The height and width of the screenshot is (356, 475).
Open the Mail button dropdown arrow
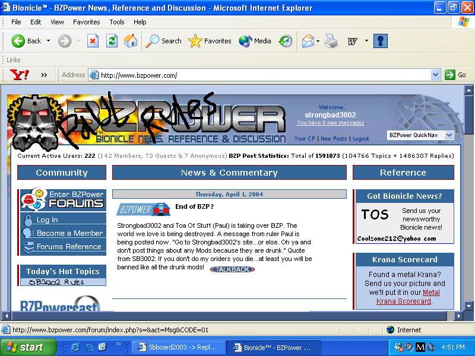[318, 41]
